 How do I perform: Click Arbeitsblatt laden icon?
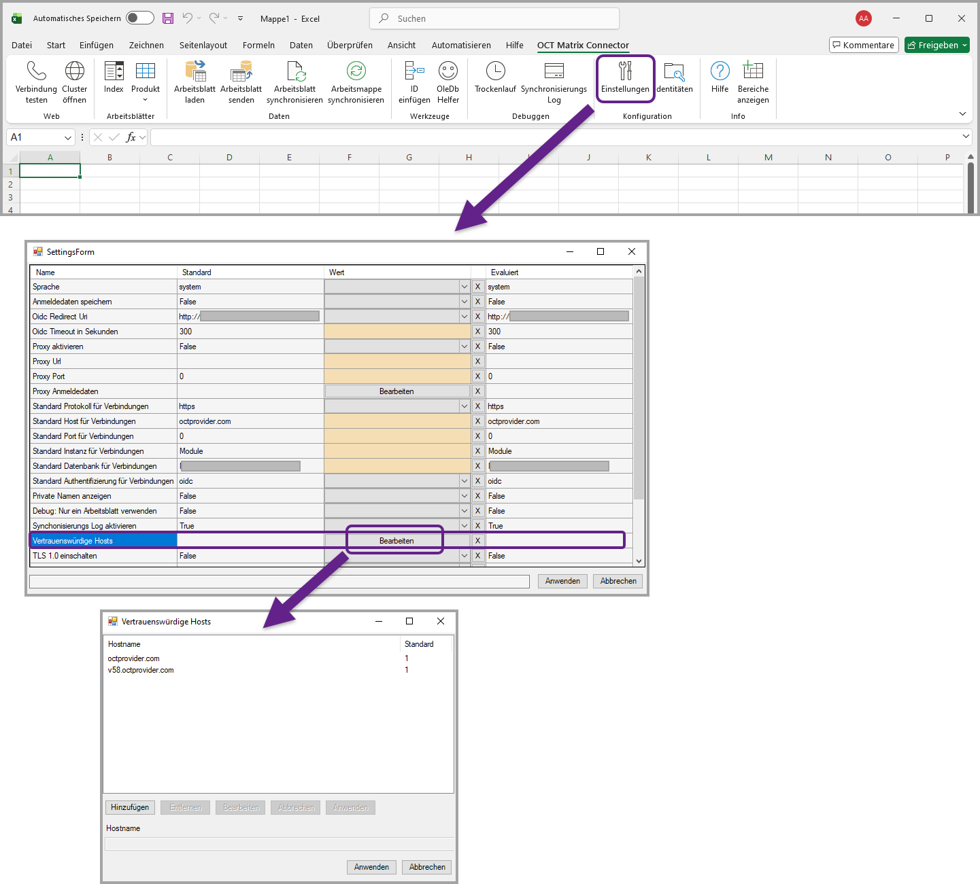tap(195, 71)
